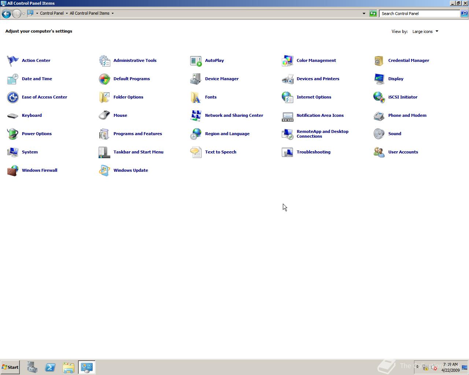
Task: Click the RemoteApp and Desktop Connections link
Action: [x=322, y=134]
